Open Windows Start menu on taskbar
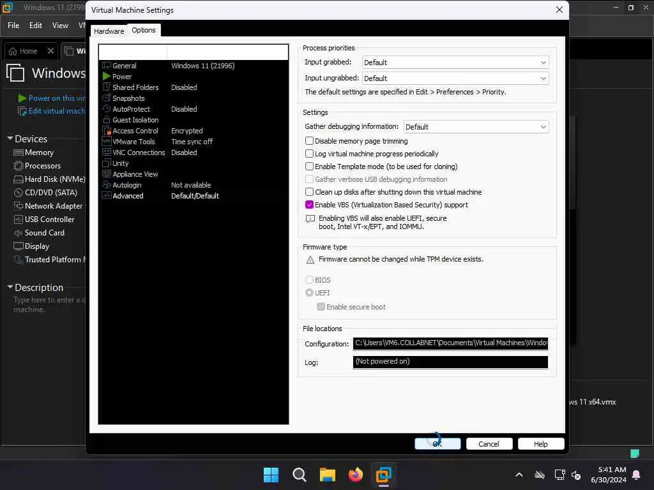 (x=271, y=475)
